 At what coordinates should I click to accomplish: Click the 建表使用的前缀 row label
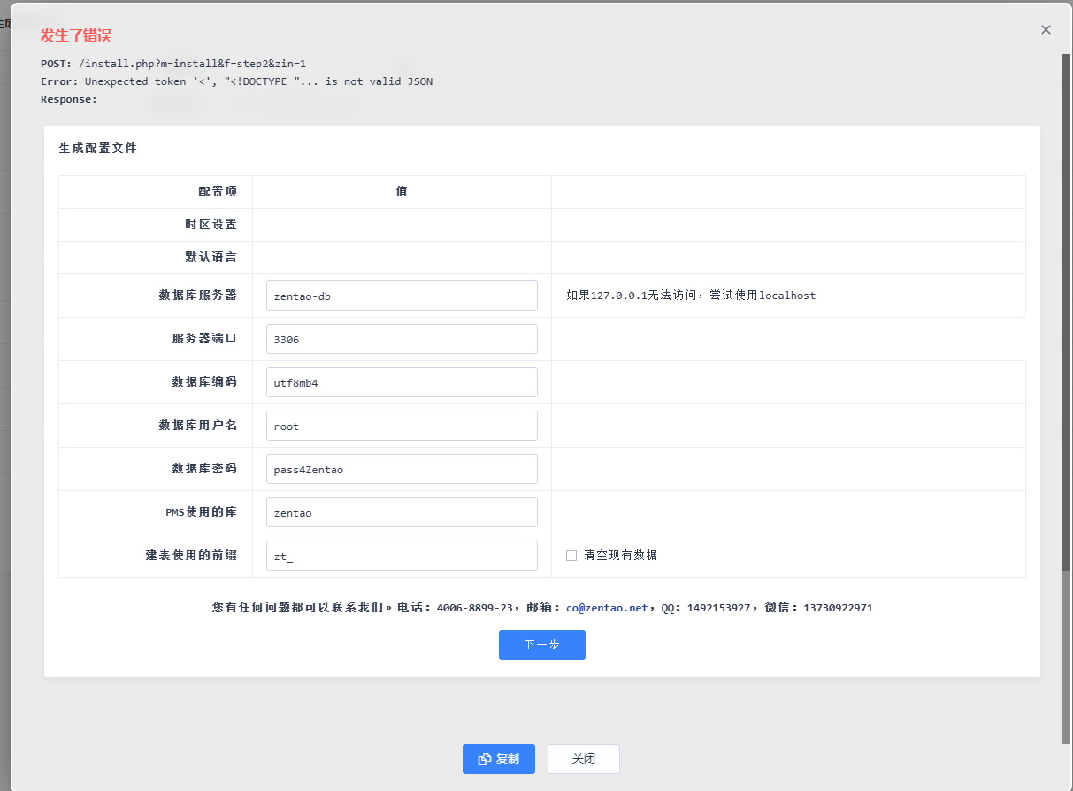coord(192,556)
